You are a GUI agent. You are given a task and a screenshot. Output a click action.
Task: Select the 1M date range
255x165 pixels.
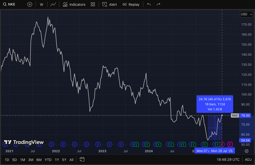(x=23, y=160)
